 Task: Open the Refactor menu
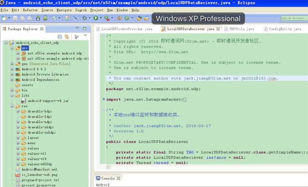[x=30, y=10]
